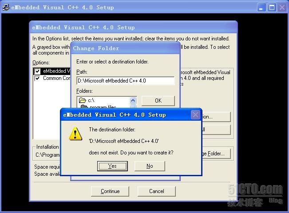The height and width of the screenshot is (213, 289).
Task: Click Yes to create the destination folder
Action: pyautogui.click(x=112, y=166)
